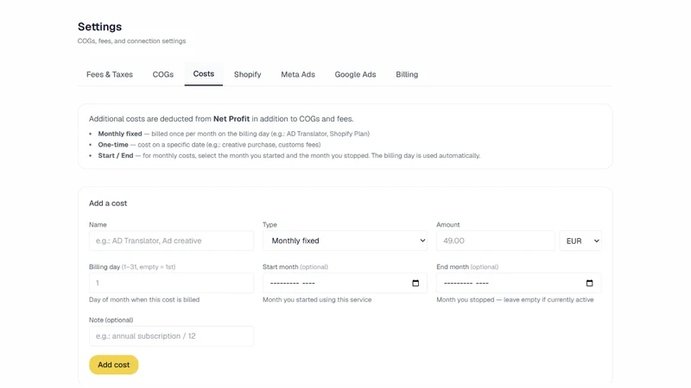The height and width of the screenshot is (388, 691).
Task: Click the 'Monthly fixed' bullet description
Action: [x=233, y=134]
